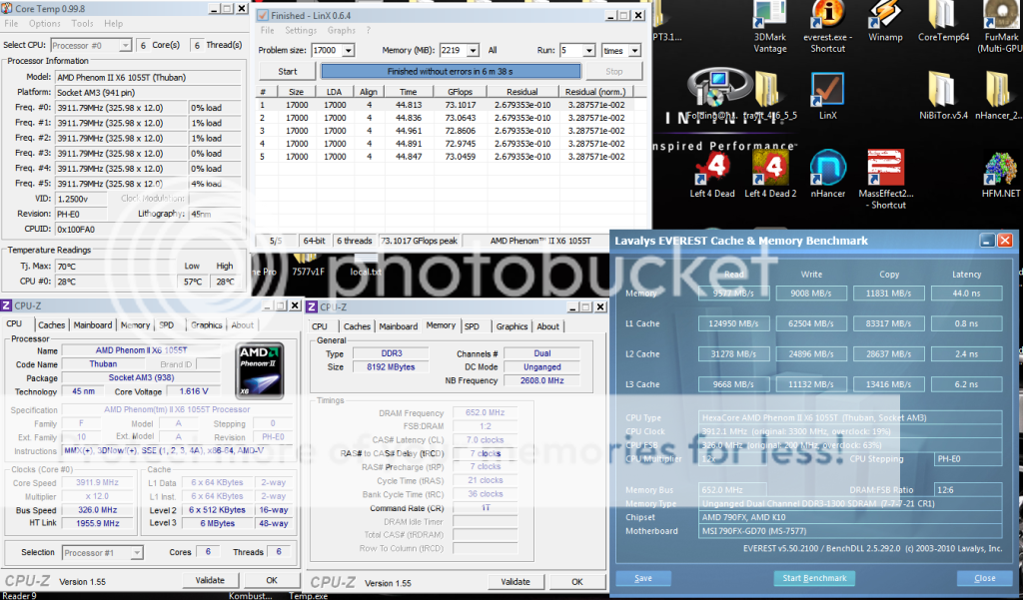Open the Graphs menu in LinX
The width and height of the screenshot is (1023, 600).
pyautogui.click(x=342, y=31)
